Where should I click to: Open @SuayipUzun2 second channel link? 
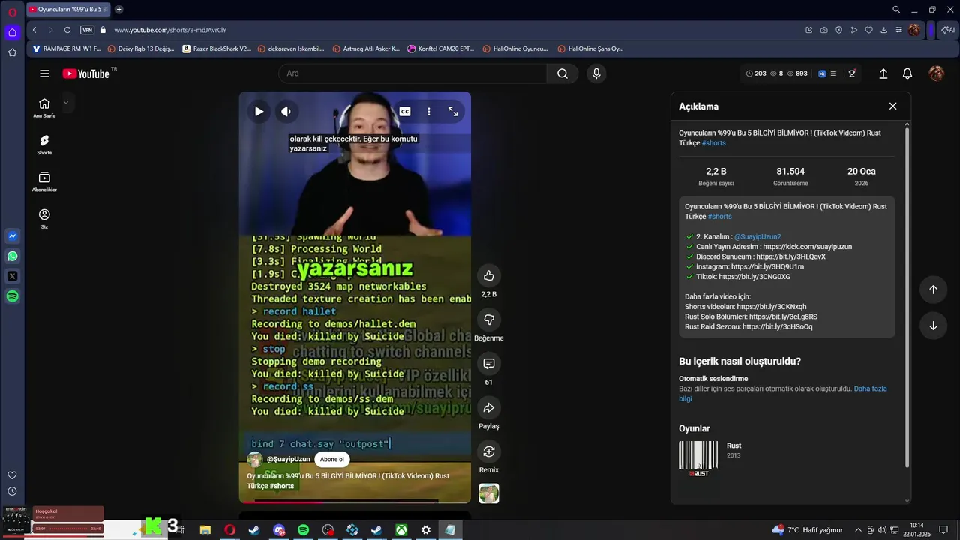pyautogui.click(x=757, y=237)
